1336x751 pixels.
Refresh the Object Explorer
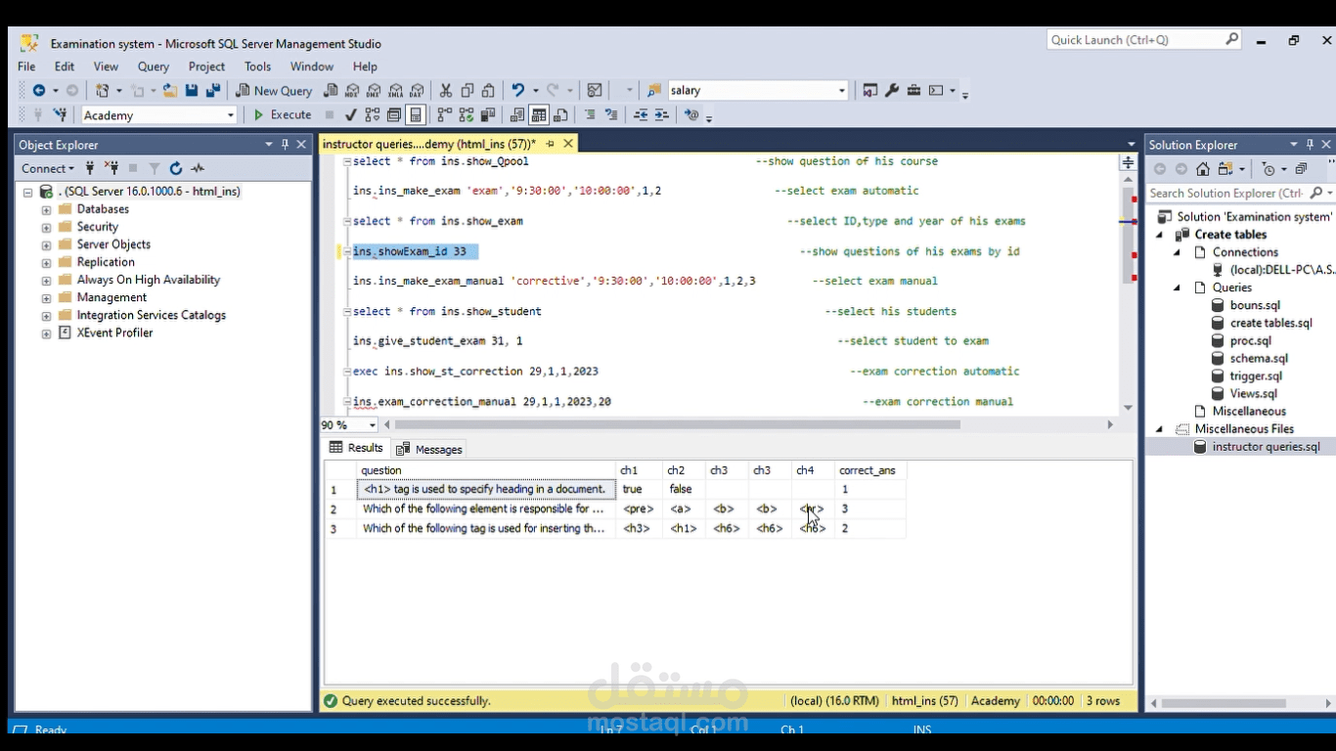tap(176, 168)
